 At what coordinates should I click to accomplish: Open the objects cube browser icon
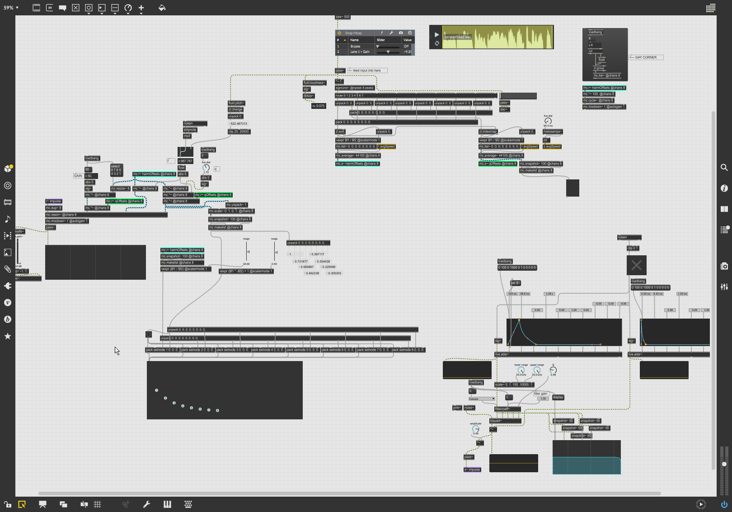[x=8, y=169]
